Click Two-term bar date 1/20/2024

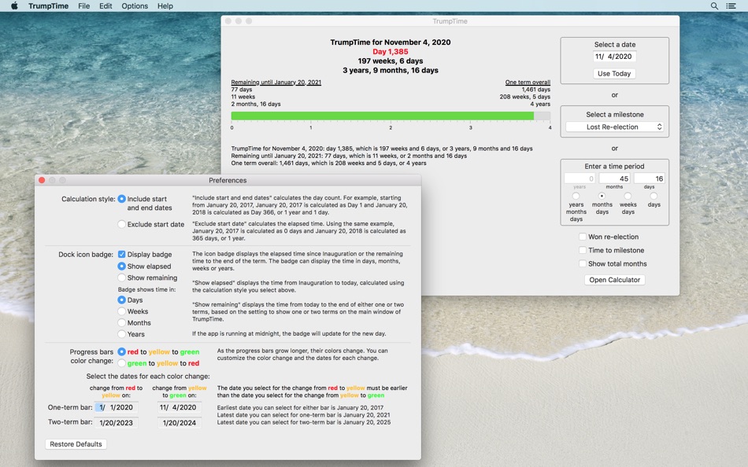click(x=179, y=423)
